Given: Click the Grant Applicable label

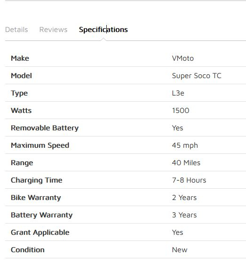Looking at the screenshot, I should [x=40, y=232].
